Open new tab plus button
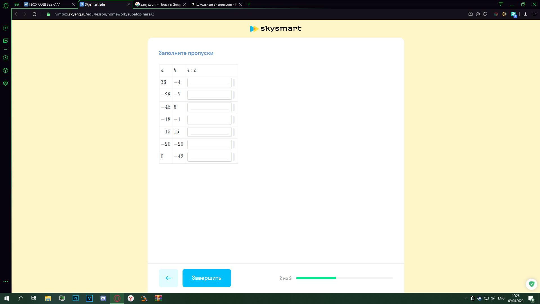The height and width of the screenshot is (304, 540). pos(249,4)
